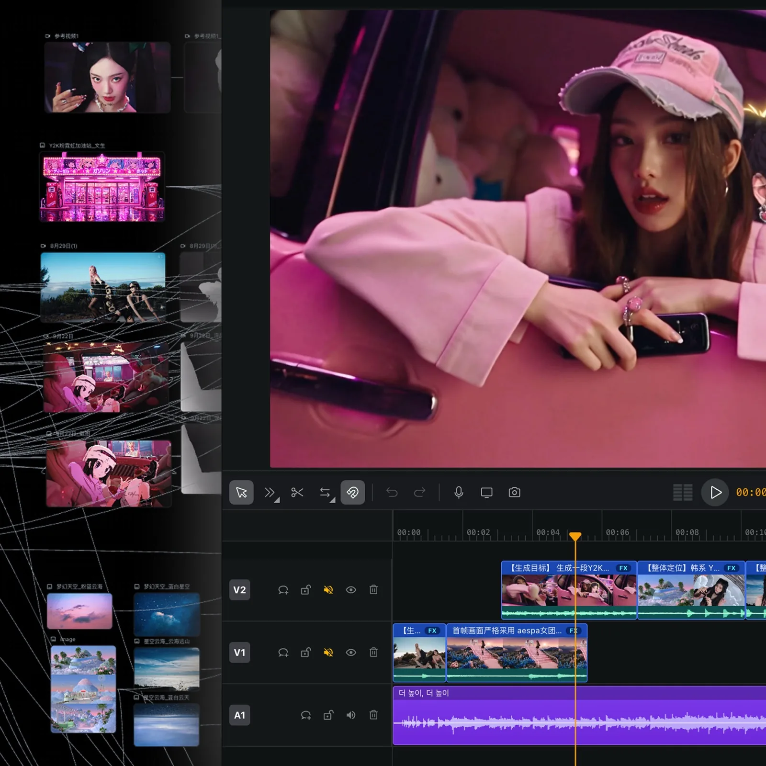Select the scissors cut tool
The image size is (766, 766).
click(x=297, y=492)
